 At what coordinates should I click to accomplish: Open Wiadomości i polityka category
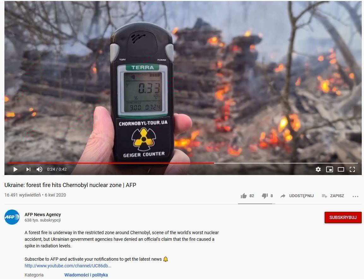[x=86, y=275]
